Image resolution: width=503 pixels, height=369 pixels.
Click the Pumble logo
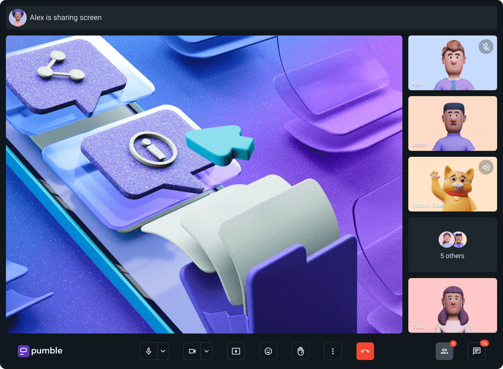point(40,351)
